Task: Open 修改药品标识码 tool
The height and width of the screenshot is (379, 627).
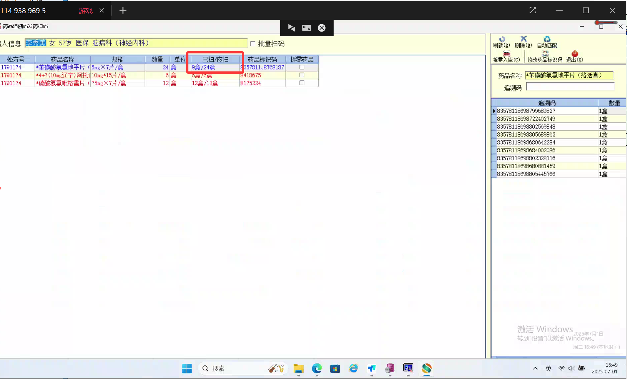Action: pos(545,57)
